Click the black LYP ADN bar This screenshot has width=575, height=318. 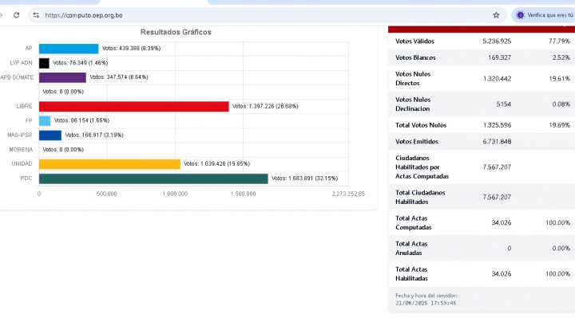[x=44, y=63]
